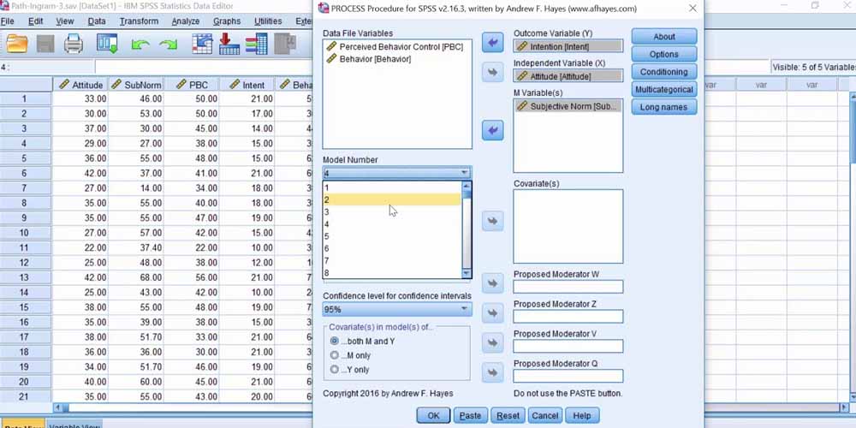Viewport: 856px width, 428px height.
Task: Click the Attitude column header in Data Editor
Action: (x=80, y=85)
